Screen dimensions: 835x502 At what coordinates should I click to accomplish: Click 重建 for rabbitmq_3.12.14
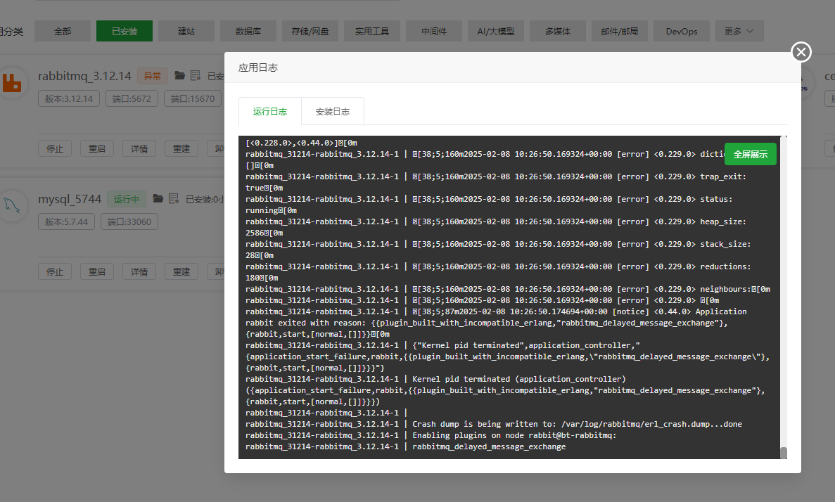coord(181,148)
